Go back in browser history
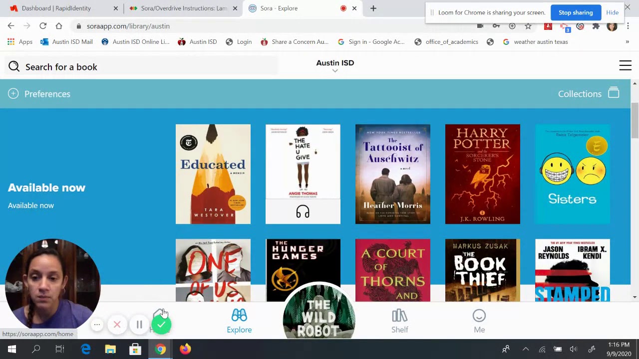Screen dimensions: 639x359 (11, 26)
